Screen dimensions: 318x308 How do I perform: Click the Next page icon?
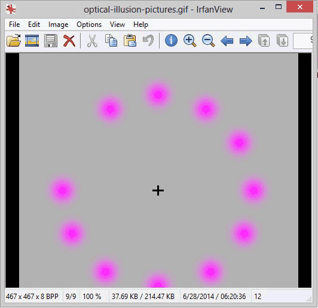coord(282,41)
